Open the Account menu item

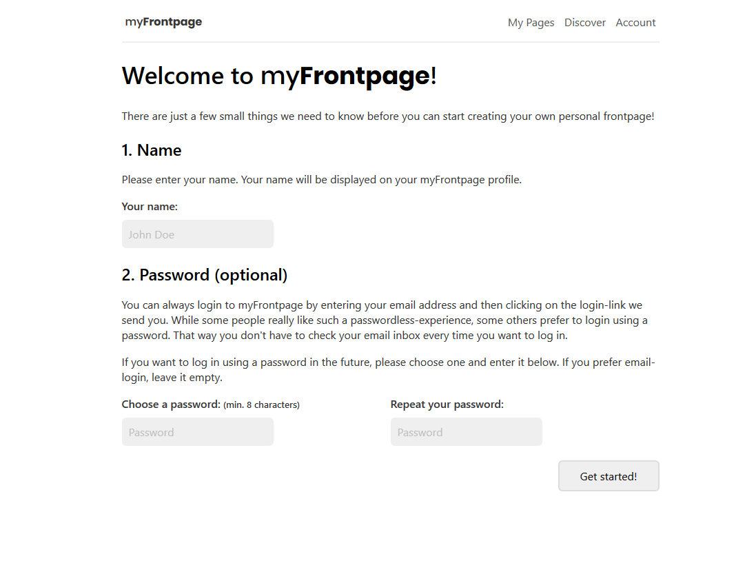point(635,23)
